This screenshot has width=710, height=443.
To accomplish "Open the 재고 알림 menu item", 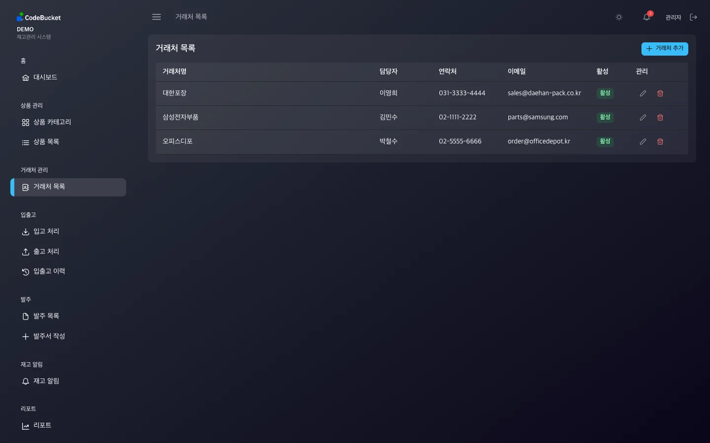I will click(46, 380).
